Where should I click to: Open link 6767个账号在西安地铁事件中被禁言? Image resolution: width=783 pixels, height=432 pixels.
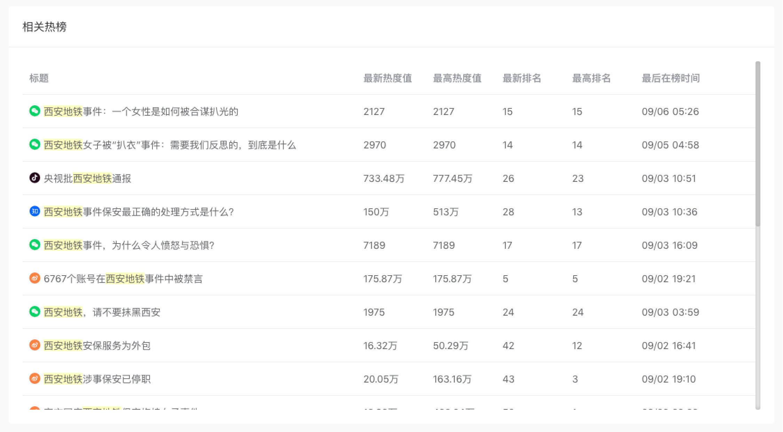tap(123, 279)
